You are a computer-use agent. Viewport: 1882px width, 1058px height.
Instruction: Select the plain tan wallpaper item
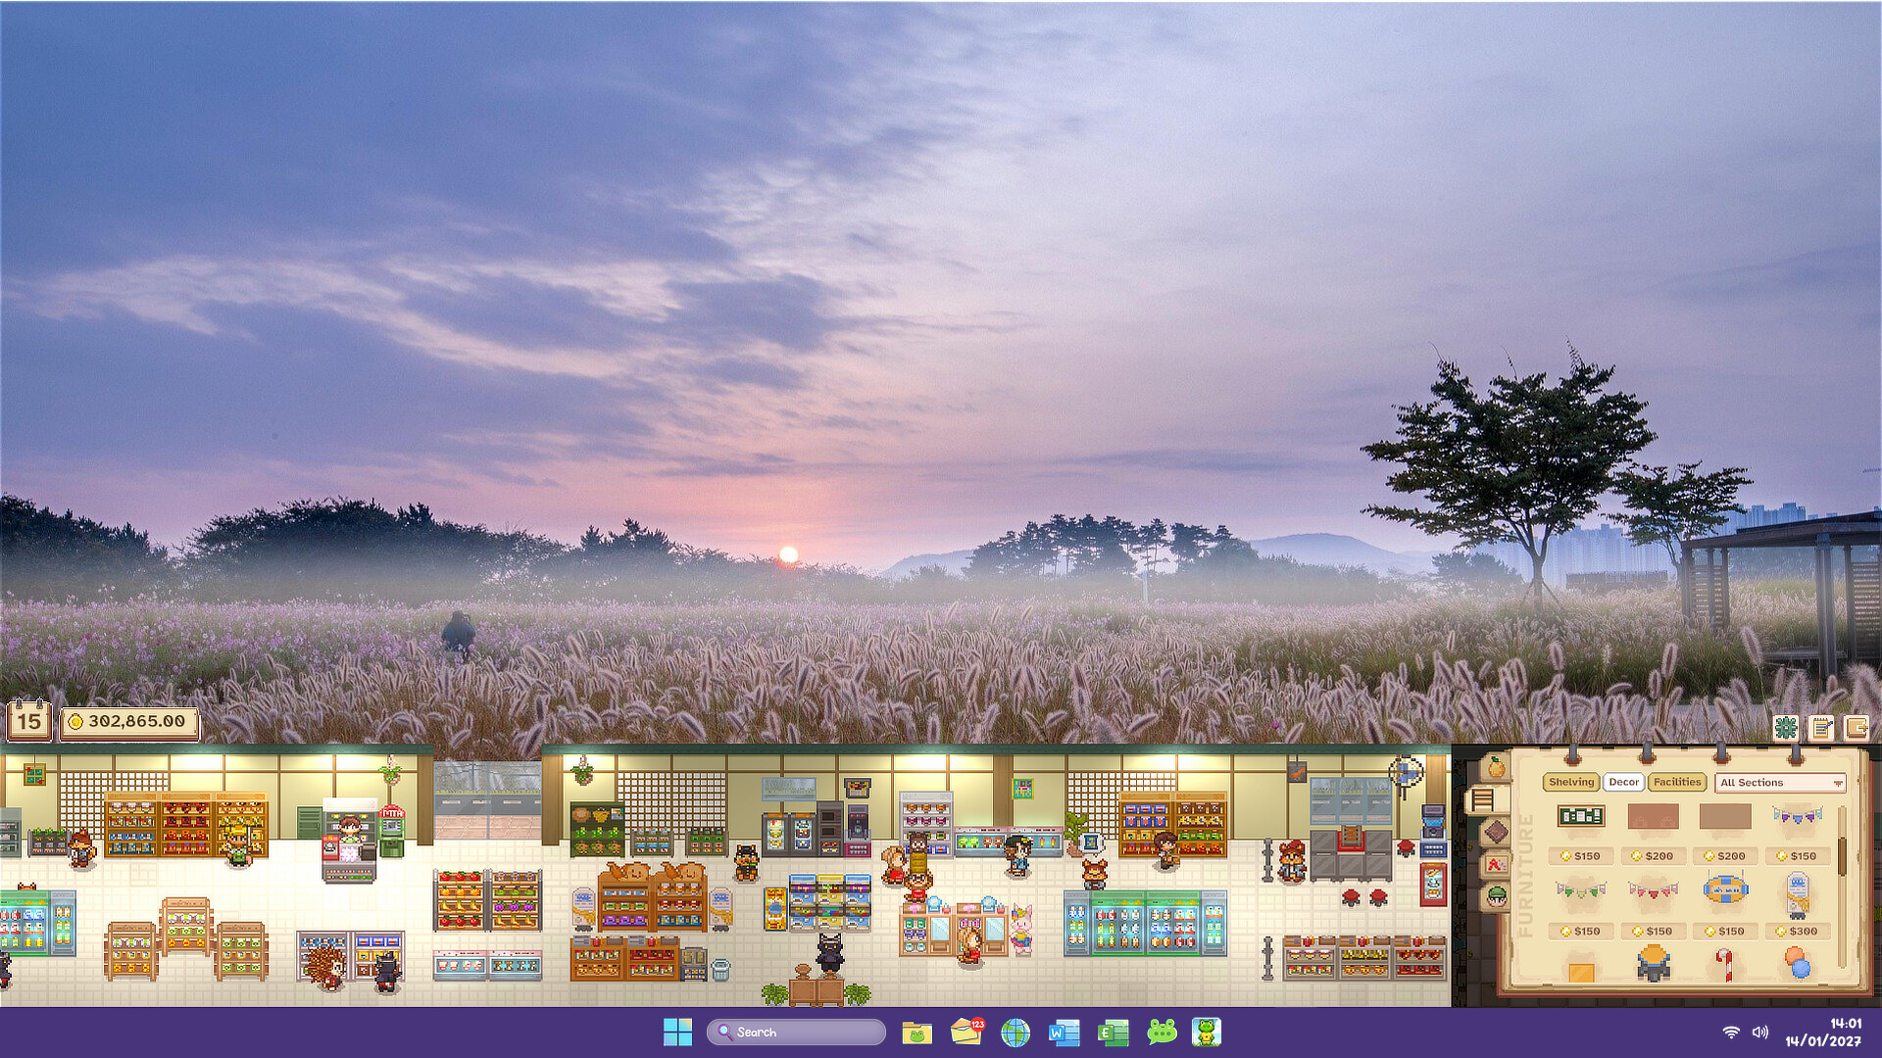point(1725,816)
